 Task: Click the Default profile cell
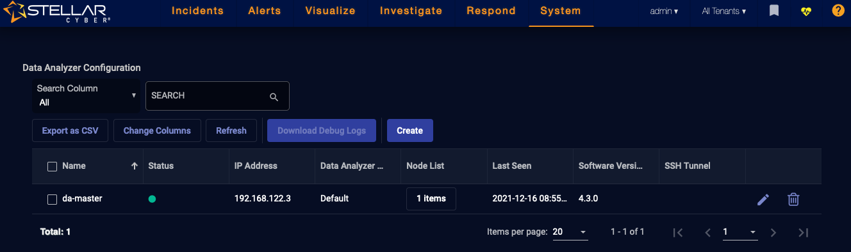click(x=335, y=199)
